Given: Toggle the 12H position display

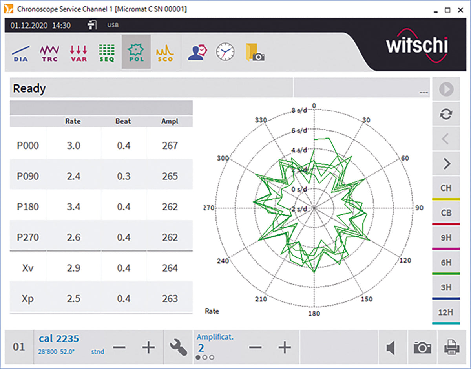Looking at the screenshot, I should pos(446,312).
